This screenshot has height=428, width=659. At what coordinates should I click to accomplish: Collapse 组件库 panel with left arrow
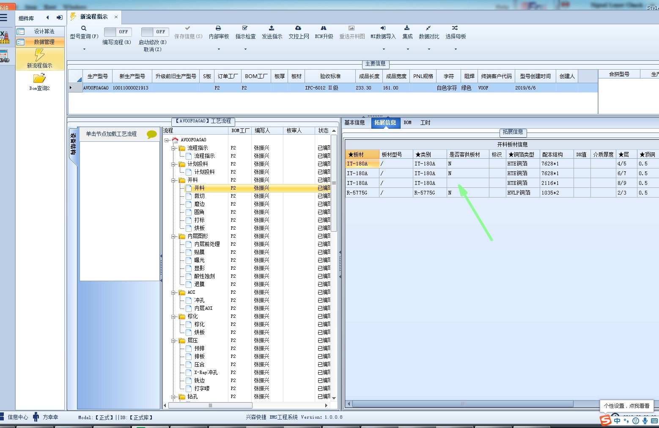click(x=47, y=18)
